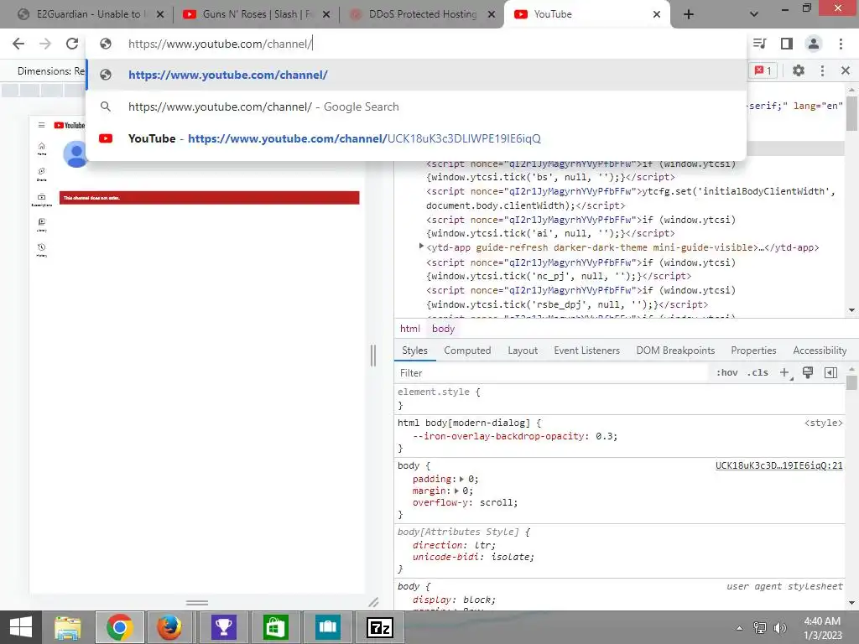Switch to the Layout tab
Screen dimensions: 859x644
[523, 351]
